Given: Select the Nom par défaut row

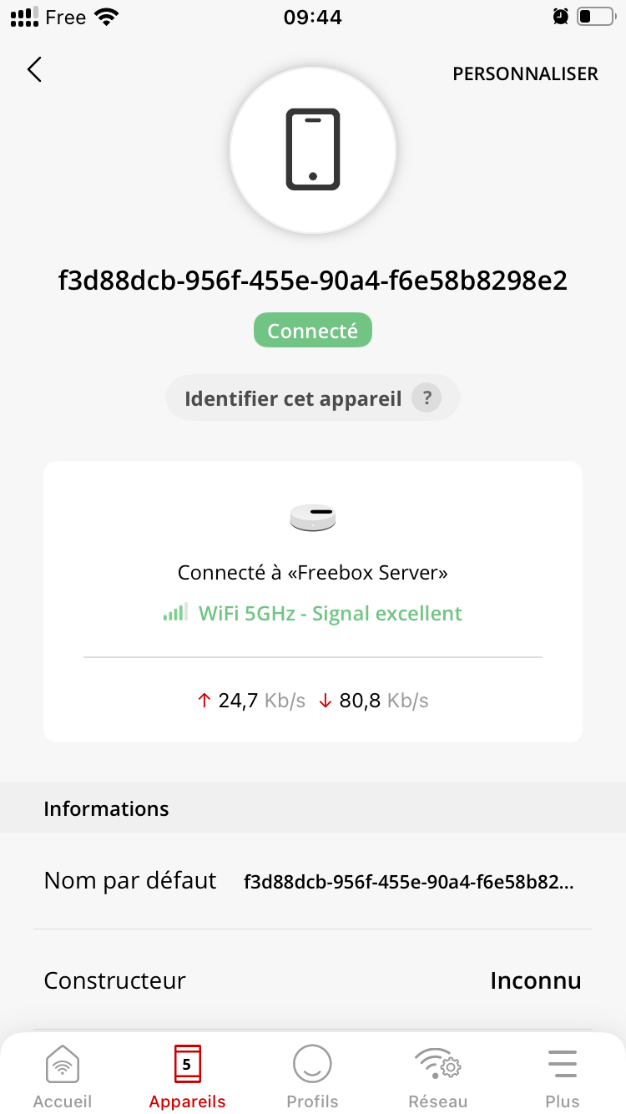Looking at the screenshot, I should [x=313, y=881].
